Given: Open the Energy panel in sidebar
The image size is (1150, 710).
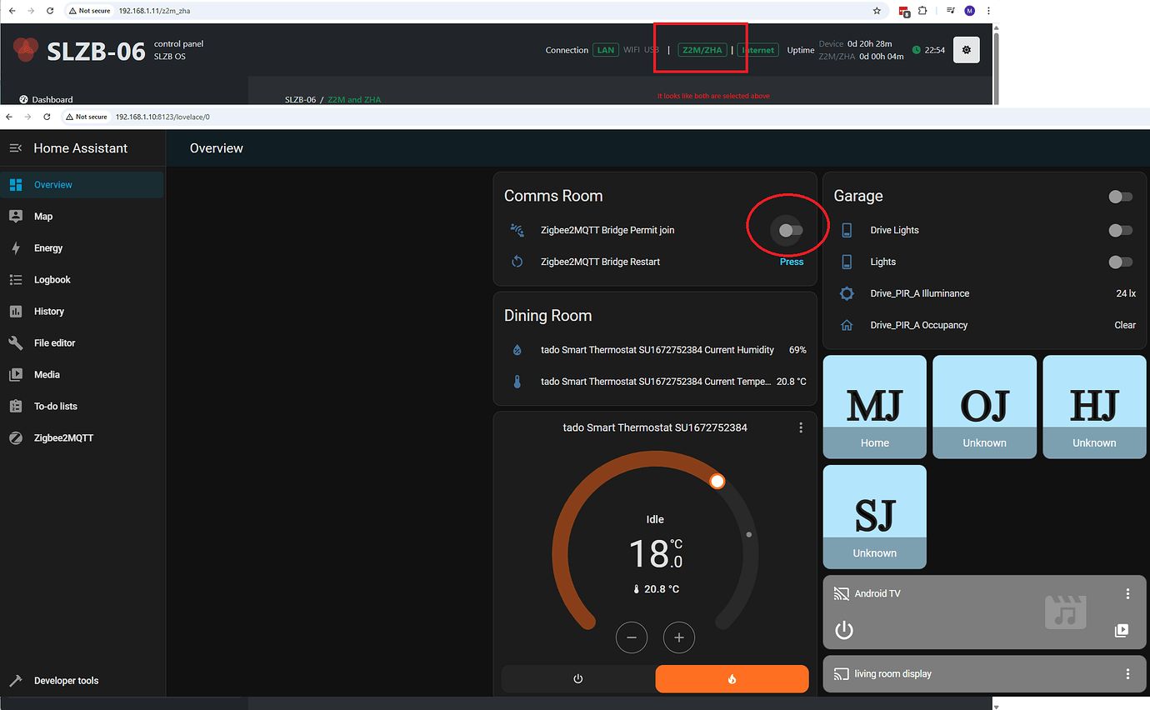Looking at the screenshot, I should pyautogui.click(x=82, y=248).
